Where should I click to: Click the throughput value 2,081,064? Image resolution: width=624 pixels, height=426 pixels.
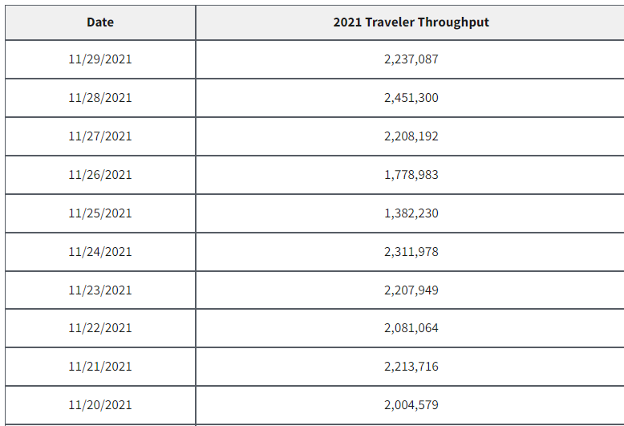point(411,328)
